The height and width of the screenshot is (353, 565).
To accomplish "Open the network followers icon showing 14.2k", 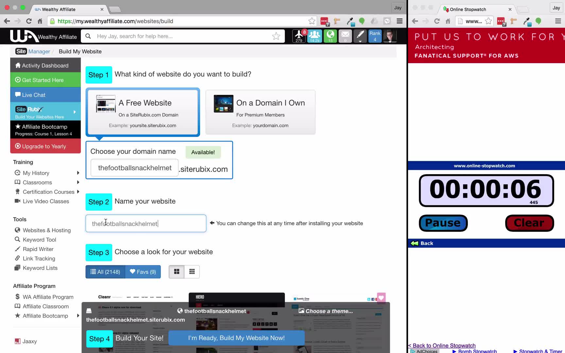I will tap(315, 36).
